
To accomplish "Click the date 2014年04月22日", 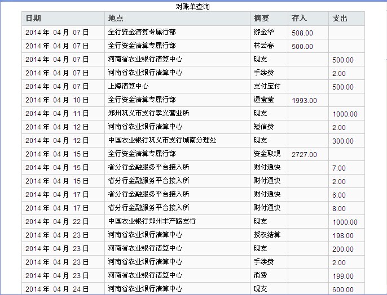I will point(57,222).
